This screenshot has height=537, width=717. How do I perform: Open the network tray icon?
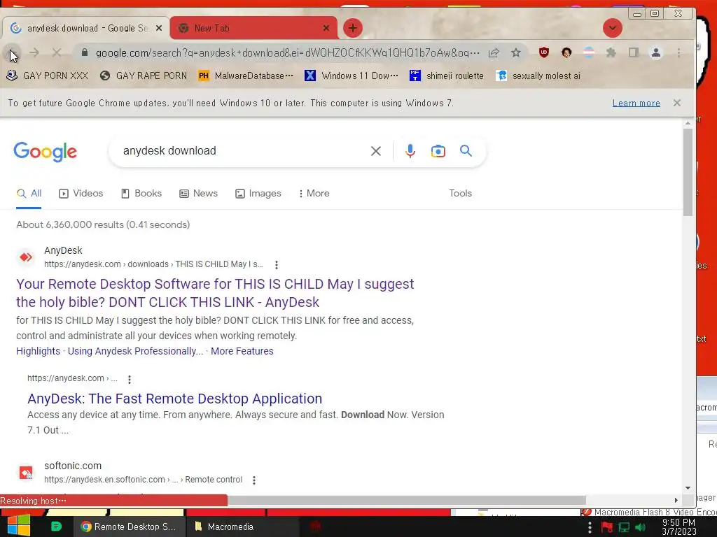[624, 527]
